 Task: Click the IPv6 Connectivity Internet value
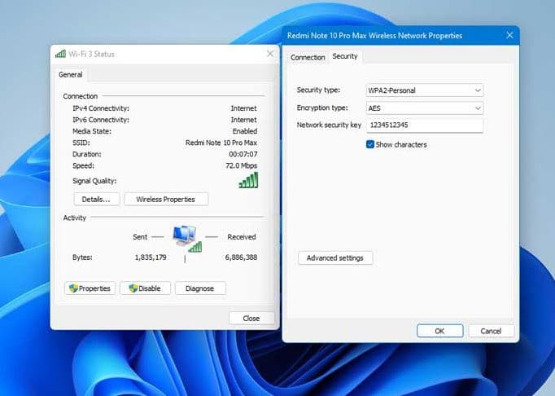coord(244,120)
